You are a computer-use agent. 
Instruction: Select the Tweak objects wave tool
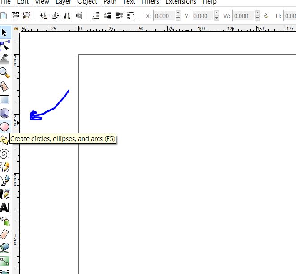coord(4,59)
